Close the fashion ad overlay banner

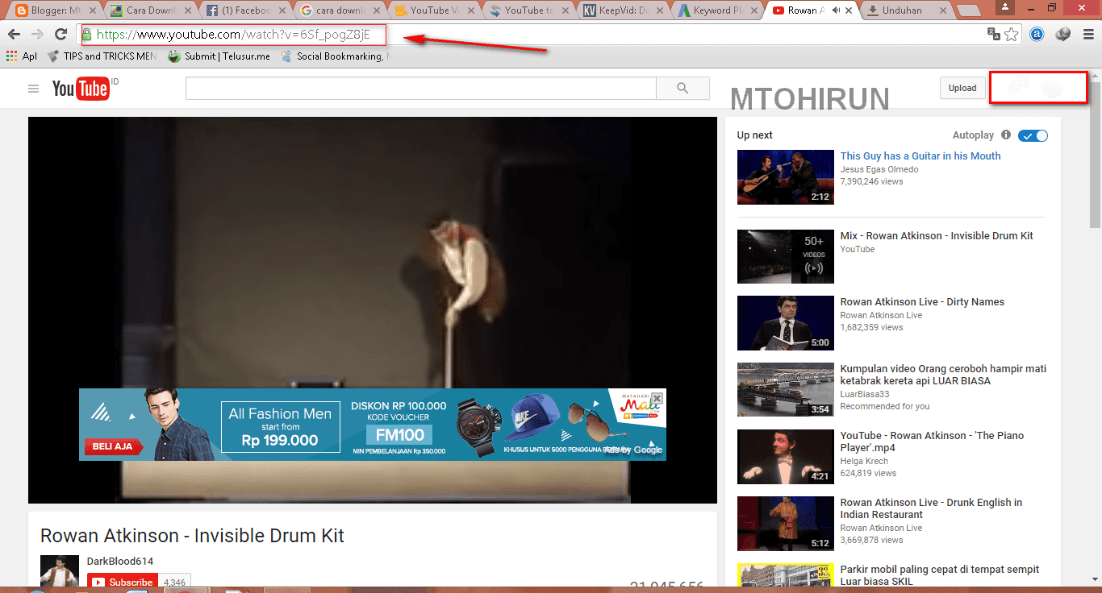tap(657, 397)
